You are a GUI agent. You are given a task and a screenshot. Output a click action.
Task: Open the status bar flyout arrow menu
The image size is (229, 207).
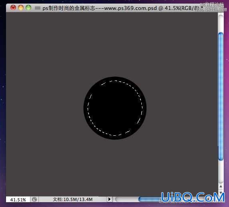pos(109,199)
